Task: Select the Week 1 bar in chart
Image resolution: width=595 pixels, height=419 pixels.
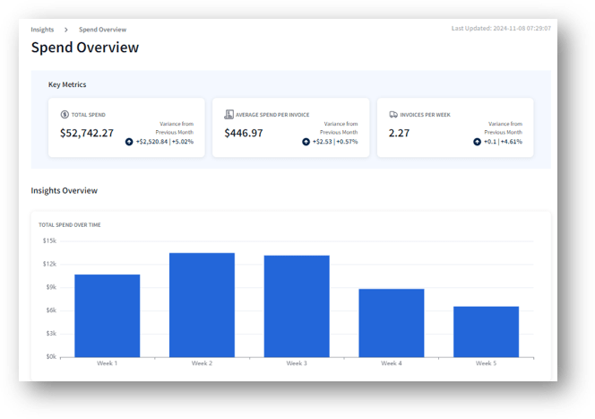Action: point(107,315)
